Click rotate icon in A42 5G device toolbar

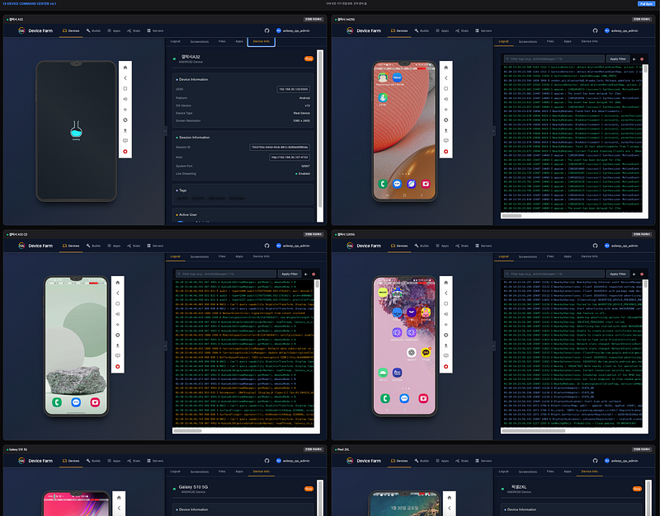(445, 120)
